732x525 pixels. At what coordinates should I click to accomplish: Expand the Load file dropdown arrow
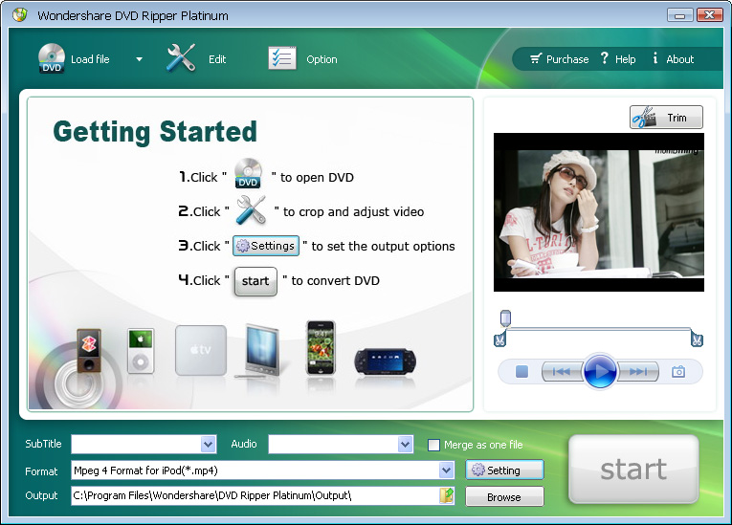click(x=139, y=59)
